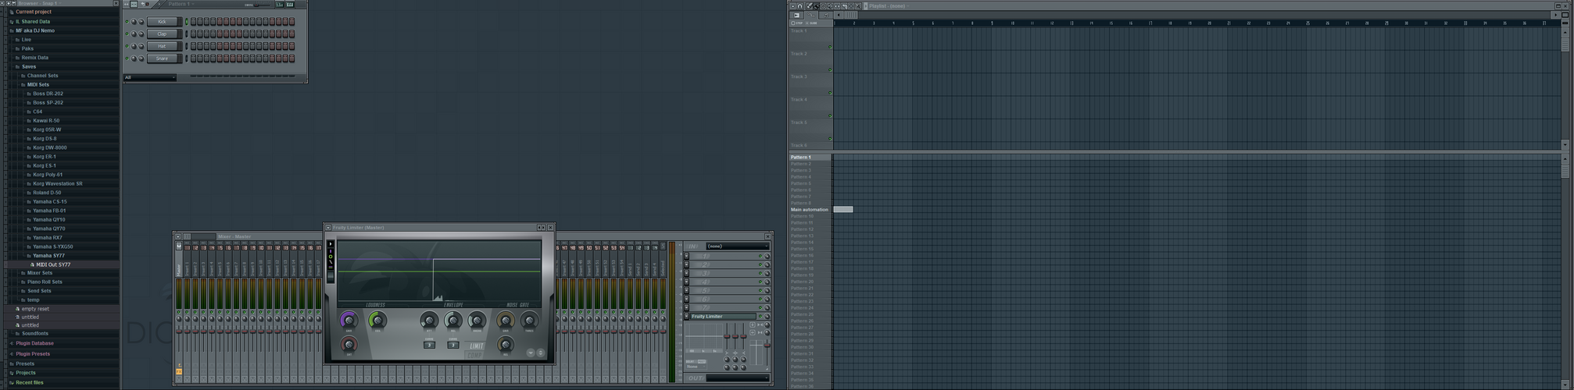Open the Mixer Sets folder
The image size is (1574, 390).
click(40, 273)
